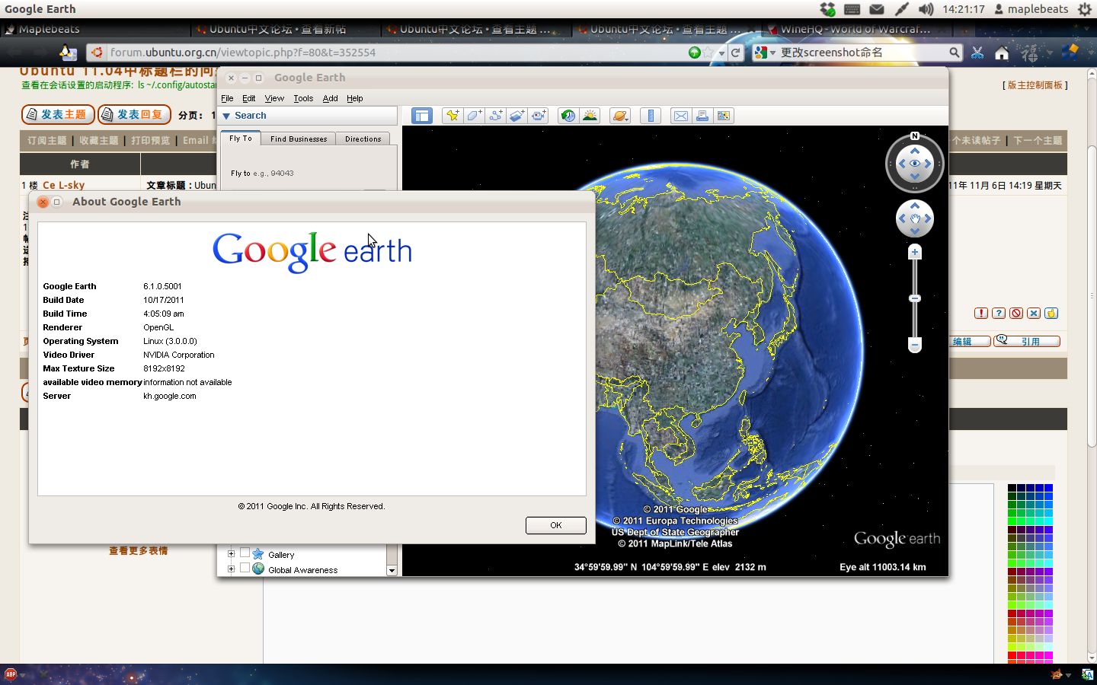1097x685 pixels.
Task: Zoom out with the minus button at slider bottom
Action: (x=915, y=345)
